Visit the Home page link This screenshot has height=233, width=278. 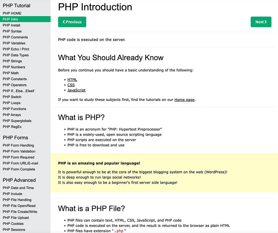(x=184, y=100)
